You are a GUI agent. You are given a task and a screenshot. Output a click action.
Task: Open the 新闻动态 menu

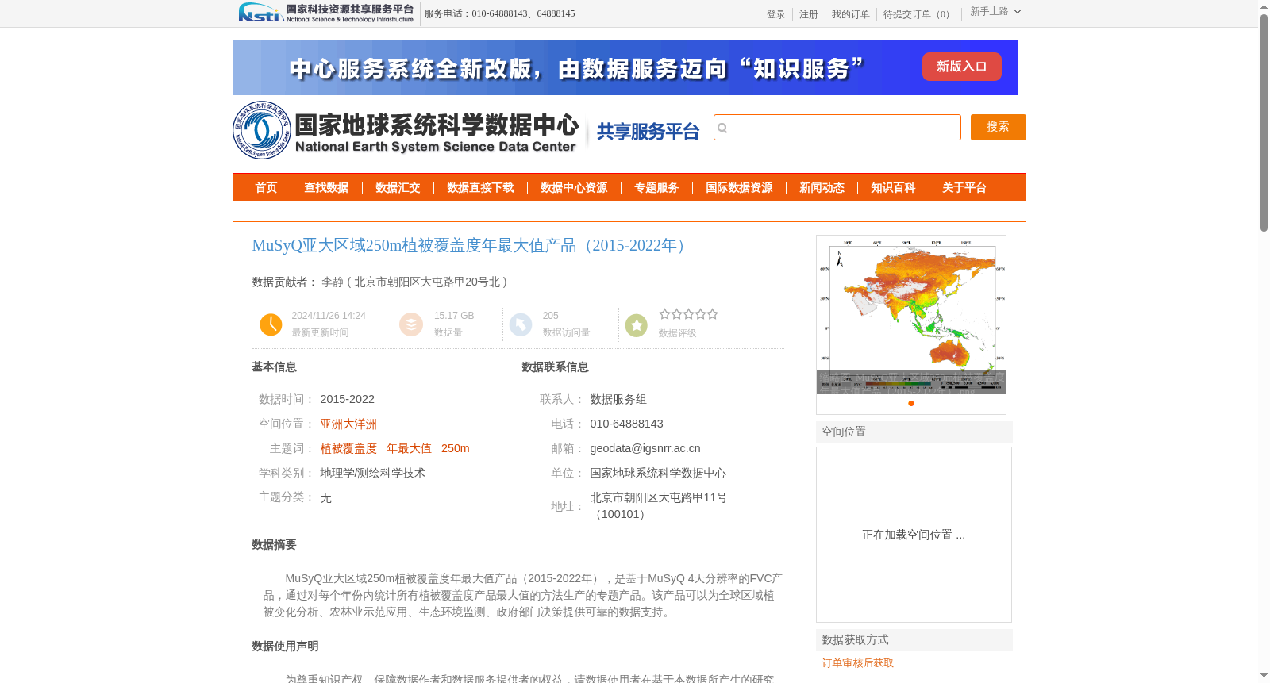point(822,187)
